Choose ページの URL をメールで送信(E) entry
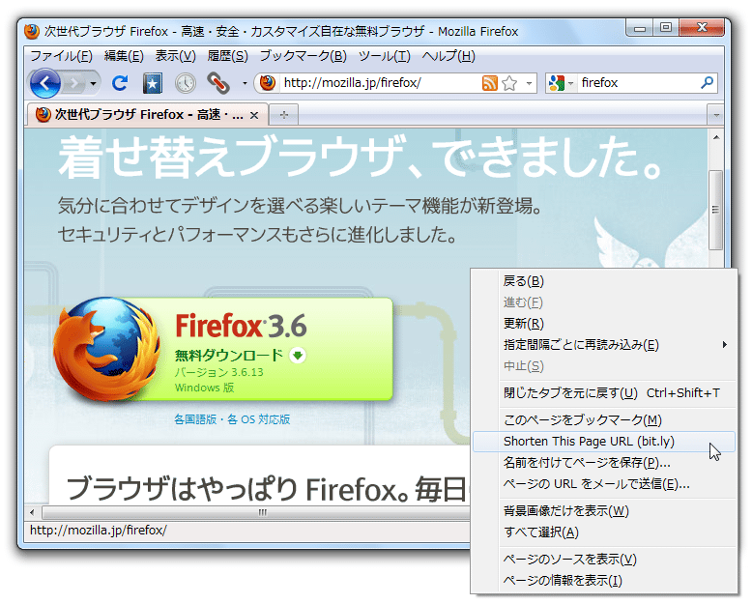 [x=604, y=484]
